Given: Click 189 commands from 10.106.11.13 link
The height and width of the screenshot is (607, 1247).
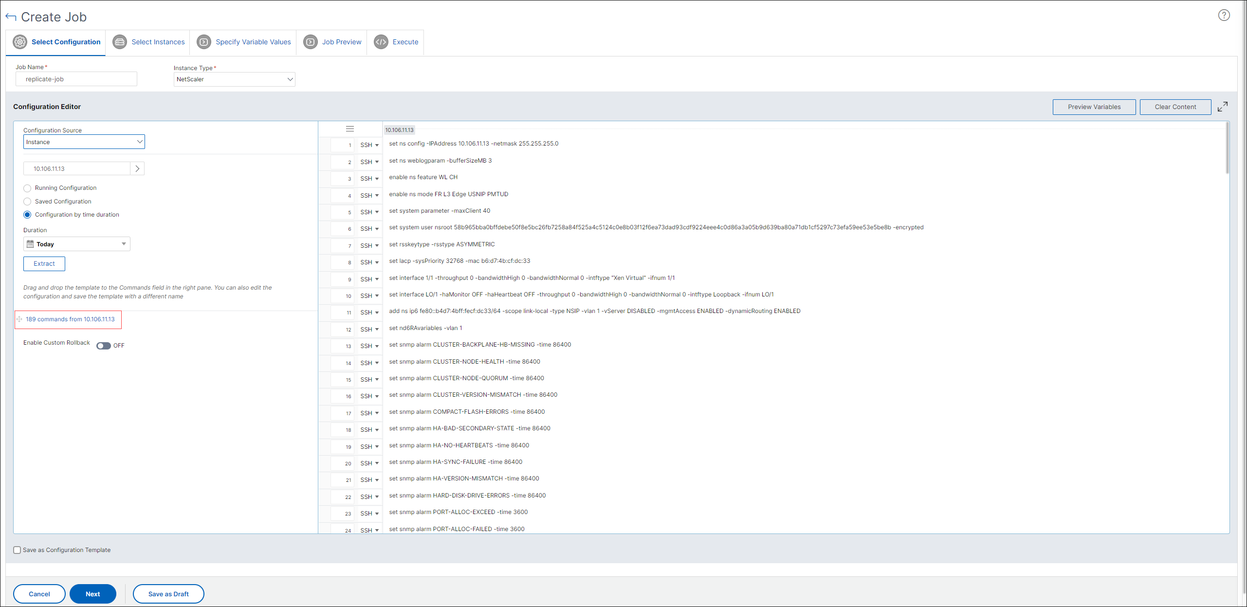Looking at the screenshot, I should (70, 319).
